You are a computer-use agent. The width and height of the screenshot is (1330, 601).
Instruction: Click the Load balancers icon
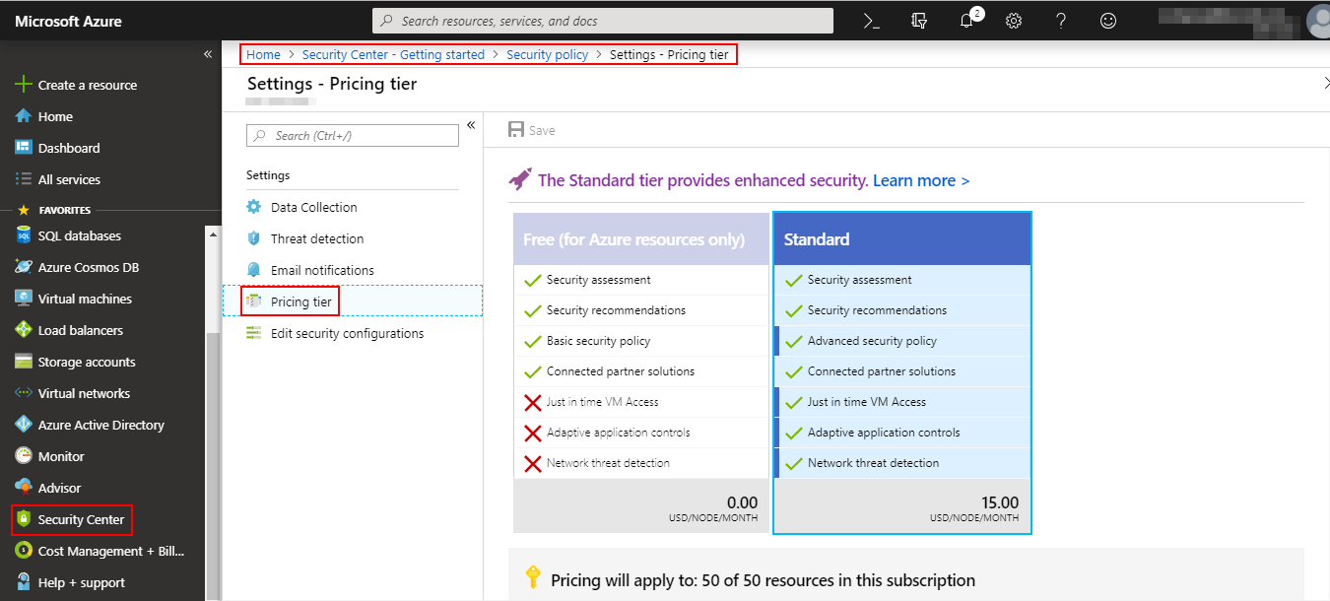(x=24, y=330)
